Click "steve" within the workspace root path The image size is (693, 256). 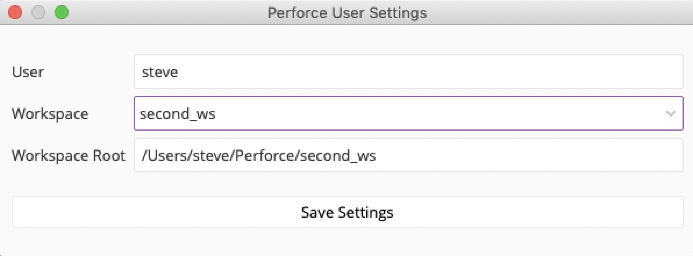211,156
